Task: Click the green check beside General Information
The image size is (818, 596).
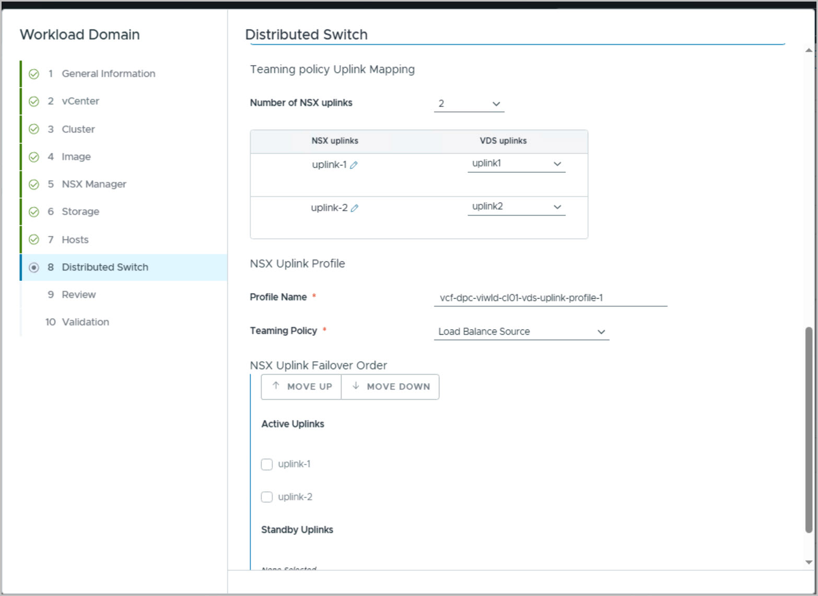Action: click(x=34, y=74)
